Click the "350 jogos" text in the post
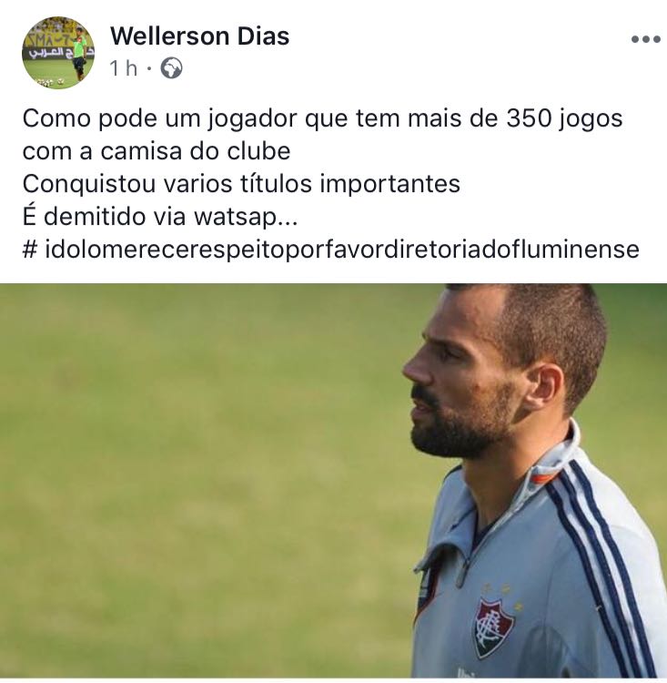Screen dimensions: 667x683 coord(564,118)
